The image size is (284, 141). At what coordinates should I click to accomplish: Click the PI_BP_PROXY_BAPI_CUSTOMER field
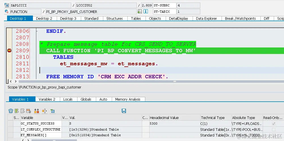(91, 12)
